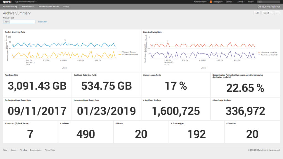Go to the Search tab
The image size is (283, 159).
coord(66,7)
